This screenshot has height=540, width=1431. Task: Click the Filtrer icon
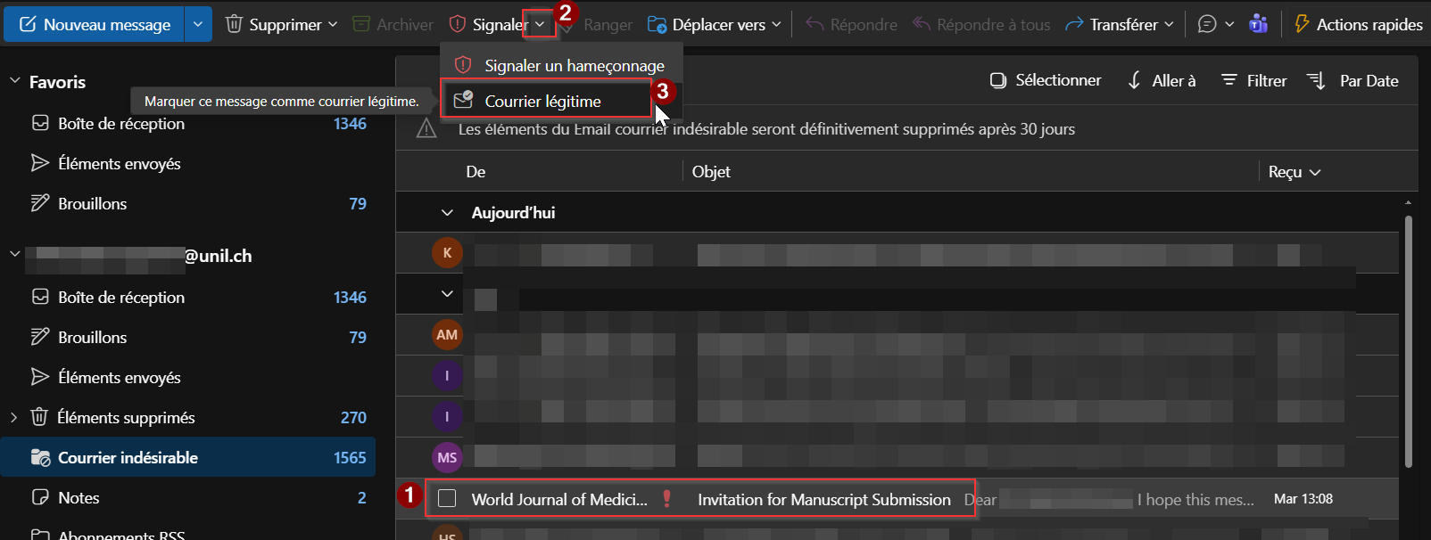[x=1229, y=80]
